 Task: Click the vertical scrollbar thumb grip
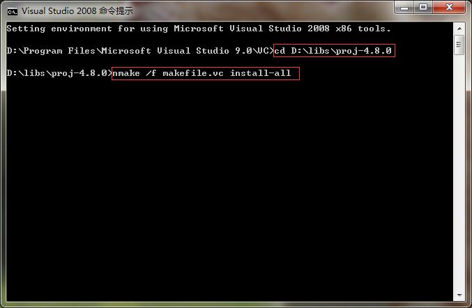459,45
